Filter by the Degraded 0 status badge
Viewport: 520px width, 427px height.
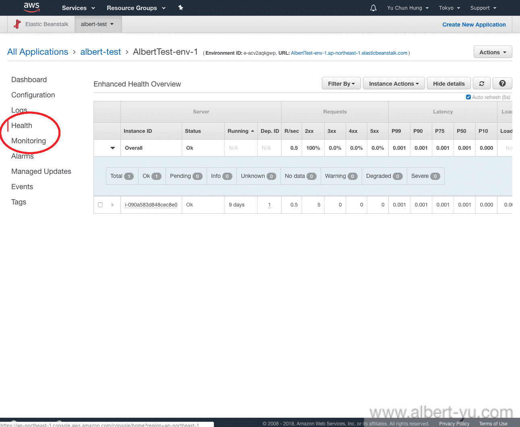[384, 176]
